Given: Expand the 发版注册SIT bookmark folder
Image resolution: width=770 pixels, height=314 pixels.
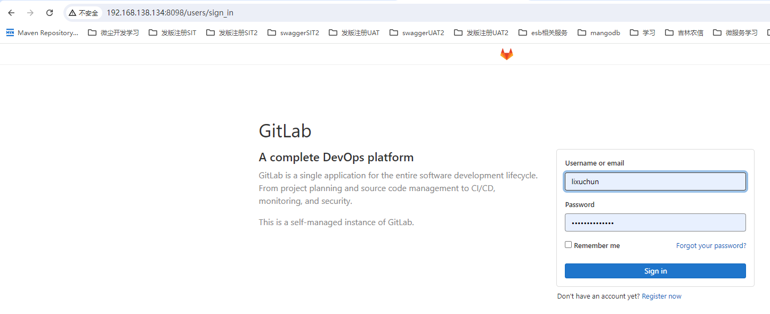Looking at the screenshot, I should coord(172,33).
